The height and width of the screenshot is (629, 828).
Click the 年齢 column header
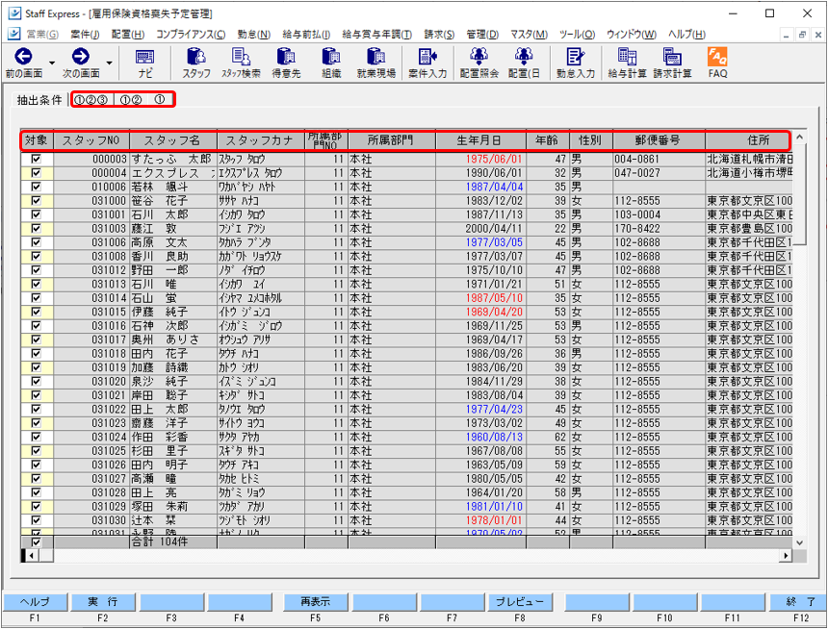point(548,140)
